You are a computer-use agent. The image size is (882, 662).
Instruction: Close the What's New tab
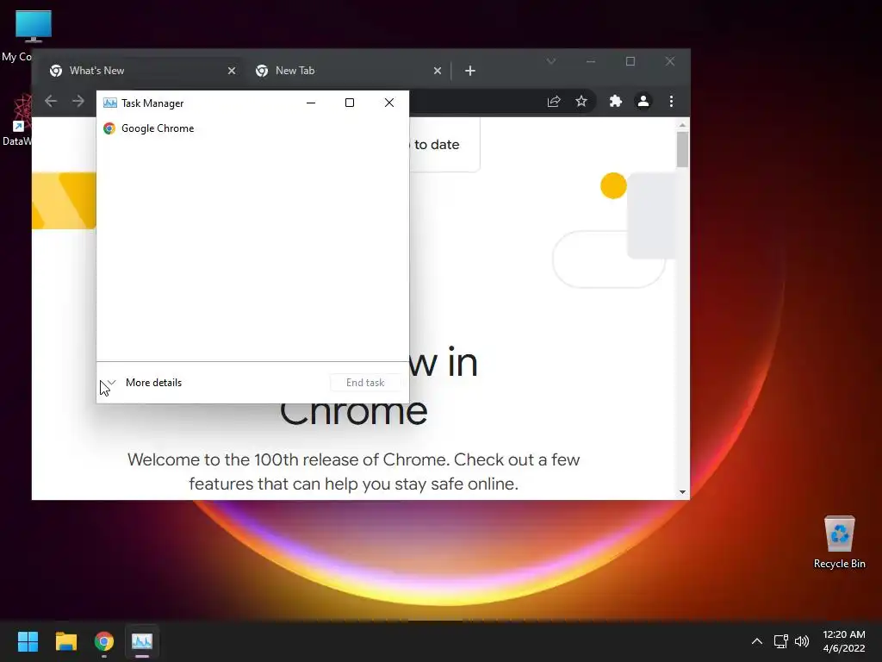(231, 71)
